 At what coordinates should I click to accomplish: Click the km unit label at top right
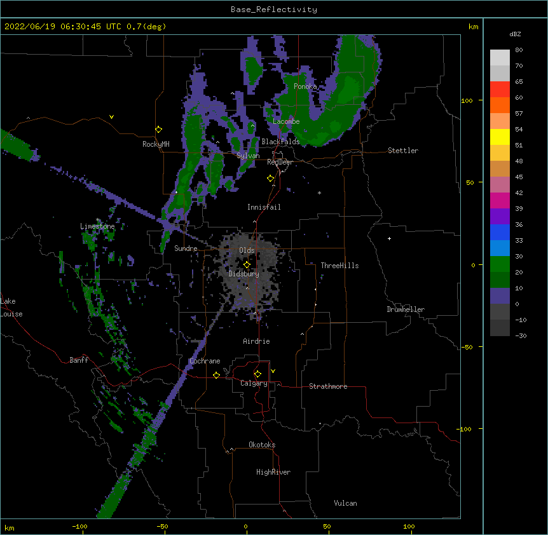click(x=474, y=27)
